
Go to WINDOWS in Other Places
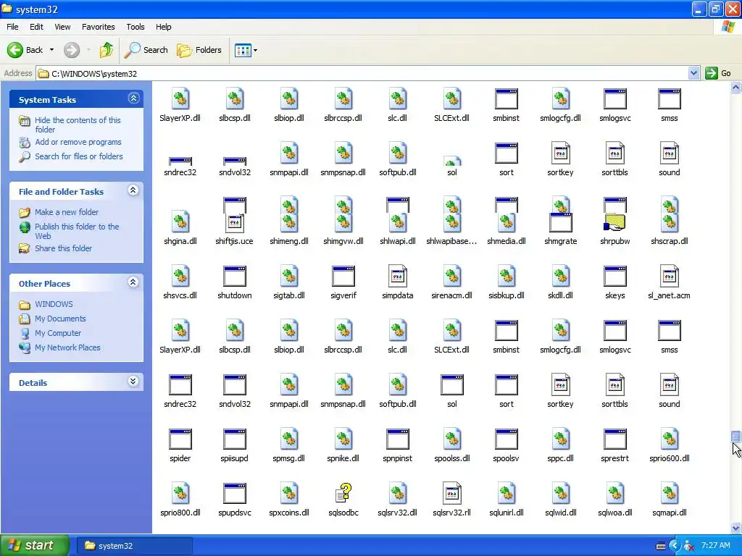coord(54,304)
